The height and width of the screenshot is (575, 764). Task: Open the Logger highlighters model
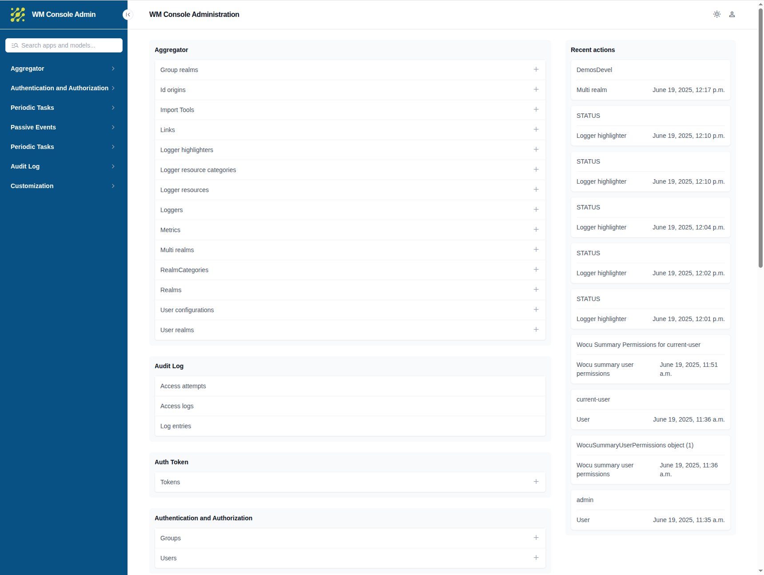click(x=187, y=150)
